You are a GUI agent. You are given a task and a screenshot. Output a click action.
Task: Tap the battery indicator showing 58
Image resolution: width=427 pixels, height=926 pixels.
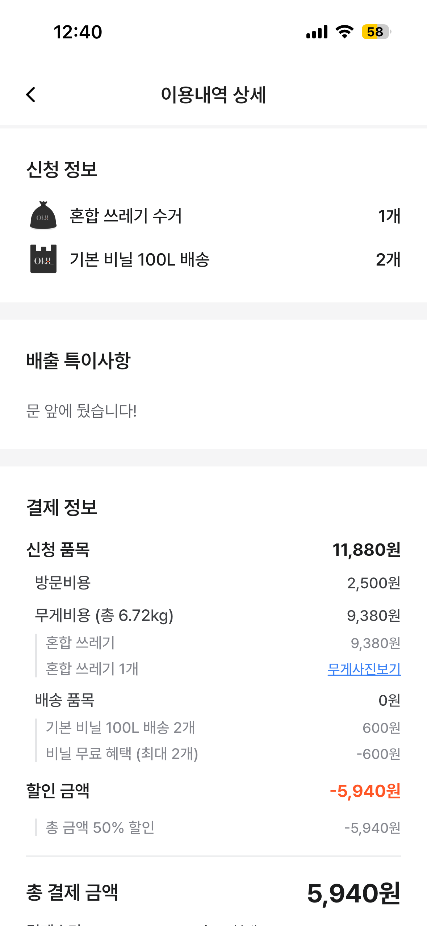(376, 32)
